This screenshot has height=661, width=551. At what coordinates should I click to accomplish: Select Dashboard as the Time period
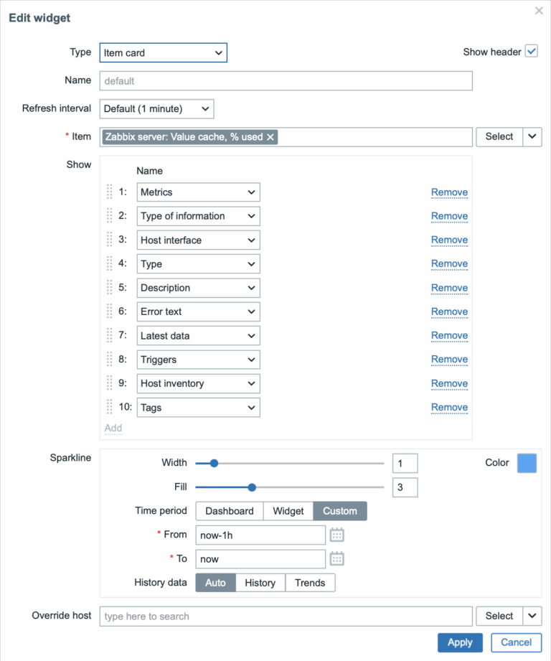[x=229, y=511]
